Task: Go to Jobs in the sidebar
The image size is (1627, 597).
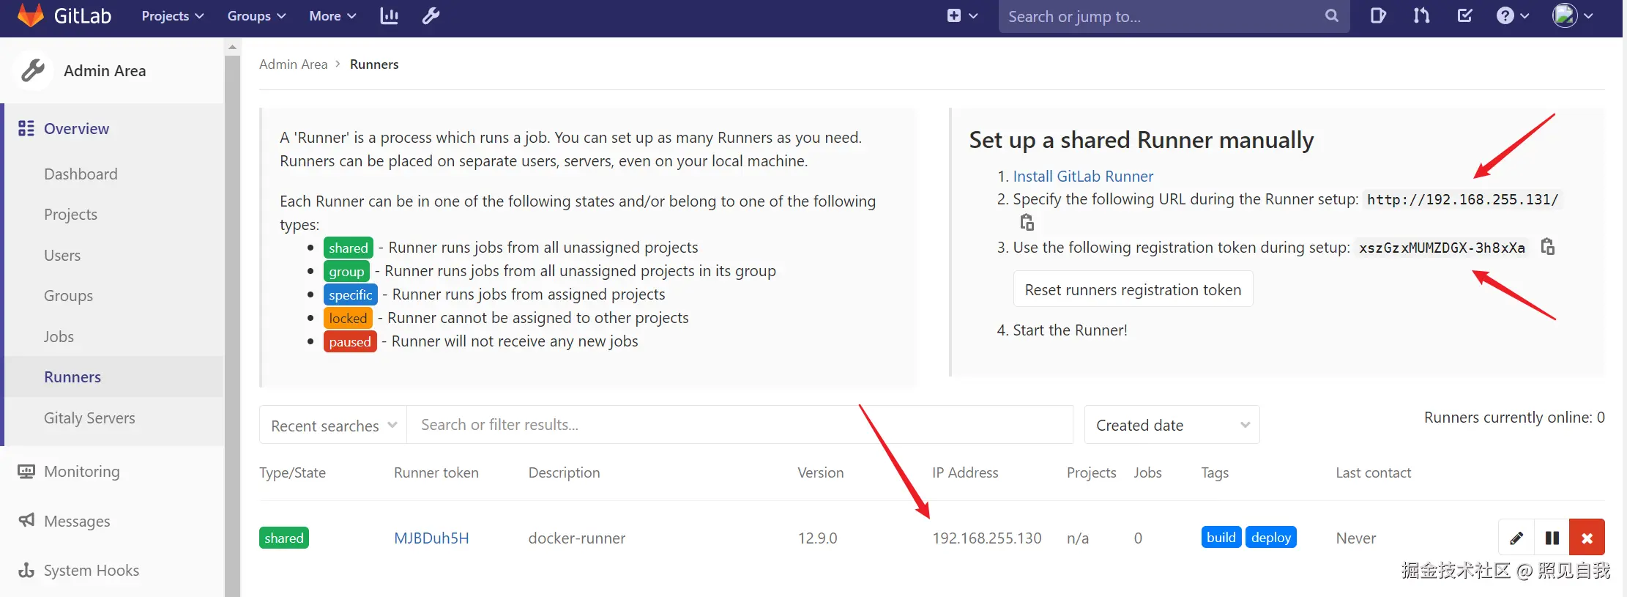Action: coord(59,337)
